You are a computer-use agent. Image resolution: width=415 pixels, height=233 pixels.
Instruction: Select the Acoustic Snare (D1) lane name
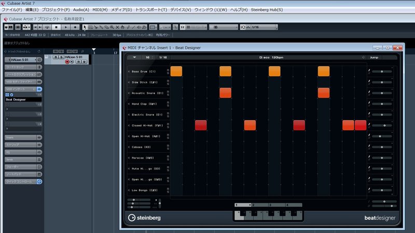pos(147,93)
